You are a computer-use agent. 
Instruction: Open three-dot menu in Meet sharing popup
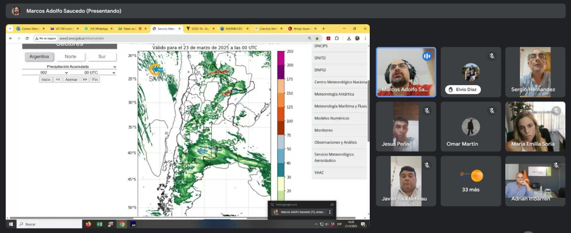click(330, 212)
